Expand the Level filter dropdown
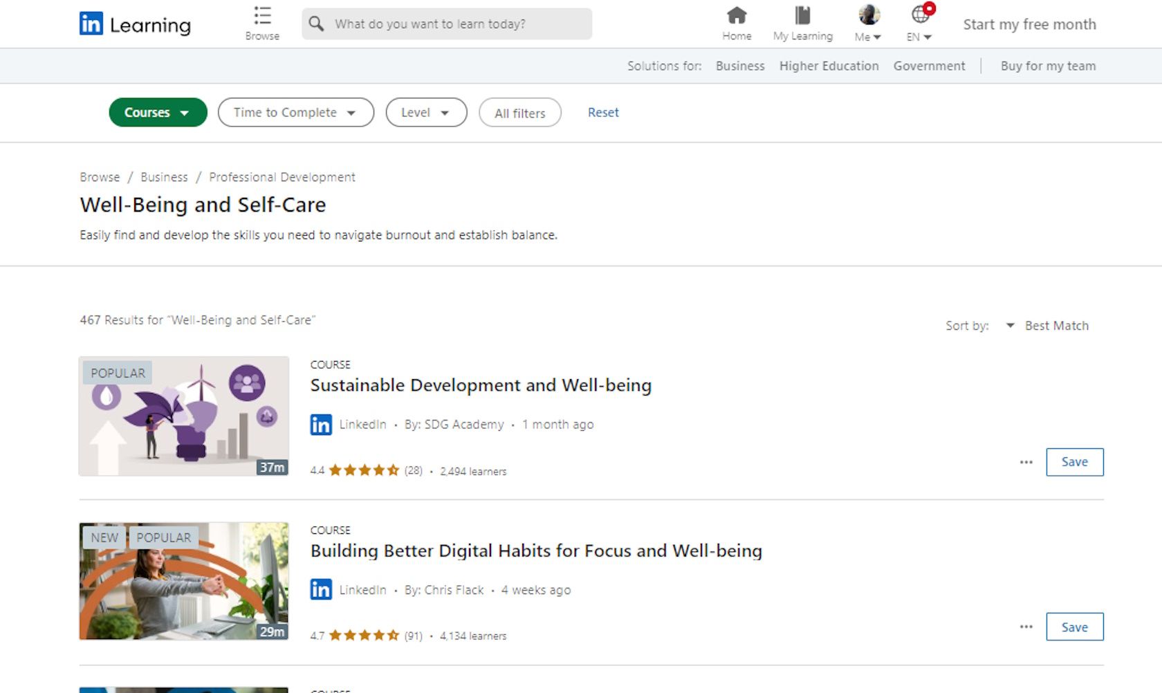Screen dimensions: 1162x693 426,112
